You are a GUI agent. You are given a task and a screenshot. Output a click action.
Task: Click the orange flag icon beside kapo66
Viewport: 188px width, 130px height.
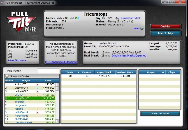pyautogui.click(x=37, y=109)
